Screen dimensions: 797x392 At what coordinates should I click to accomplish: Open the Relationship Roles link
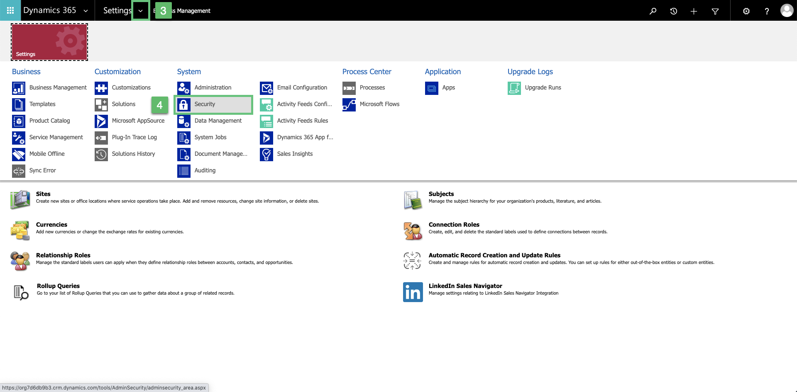pyautogui.click(x=63, y=255)
